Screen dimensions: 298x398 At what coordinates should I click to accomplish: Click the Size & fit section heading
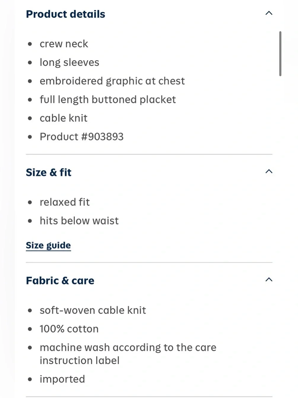point(49,172)
